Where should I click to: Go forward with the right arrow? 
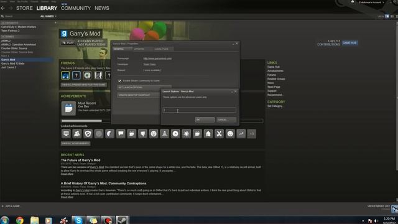[x=11, y=8]
